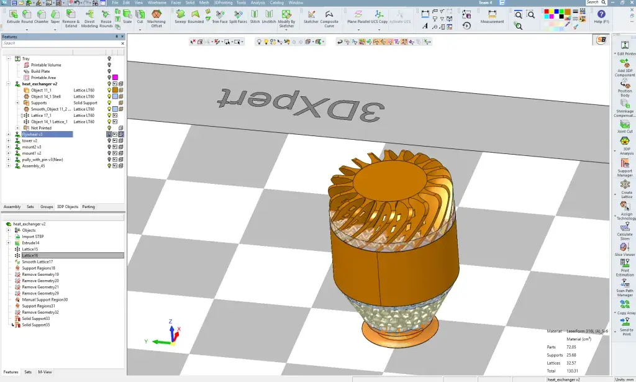Screen dimensions: 636x382
Task: Collapse the heat_exchanger v2 tree branch
Action: coord(8,84)
